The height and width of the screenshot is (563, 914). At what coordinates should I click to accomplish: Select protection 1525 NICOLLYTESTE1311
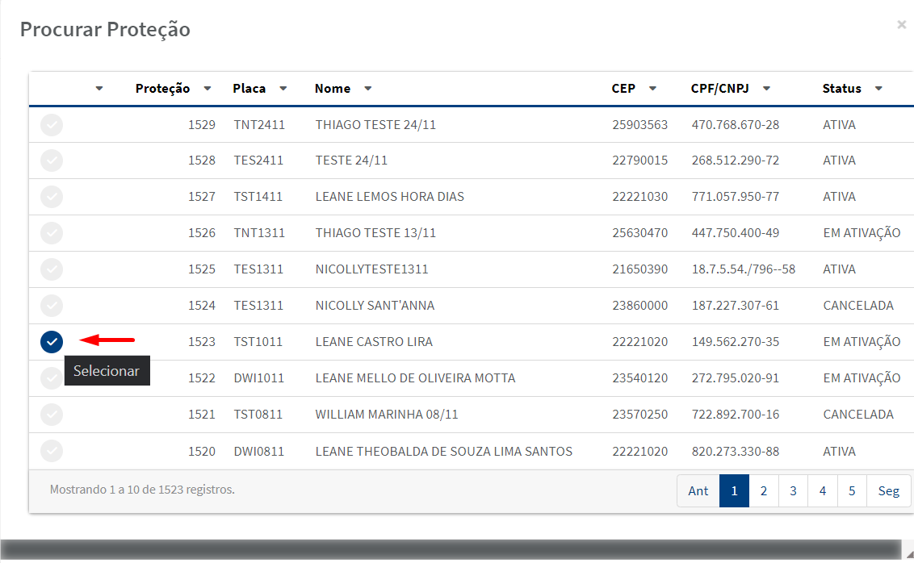52,269
